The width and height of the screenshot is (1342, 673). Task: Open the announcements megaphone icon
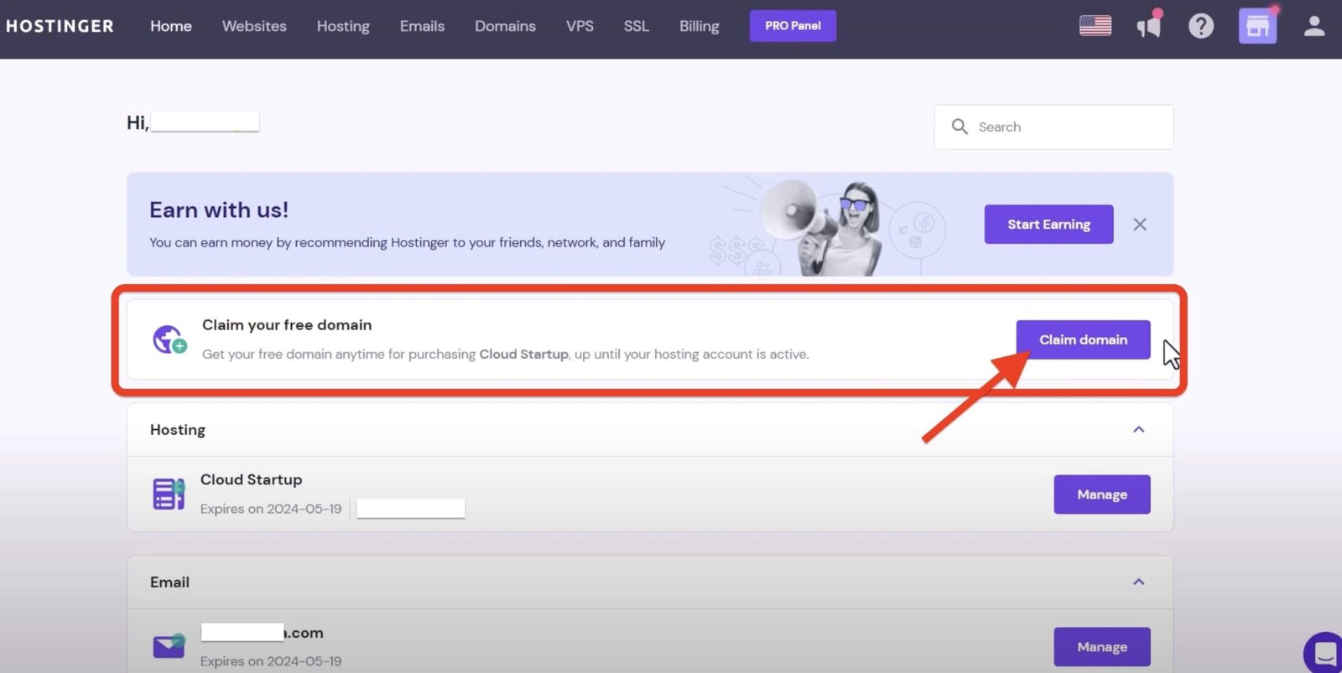[x=1149, y=25]
